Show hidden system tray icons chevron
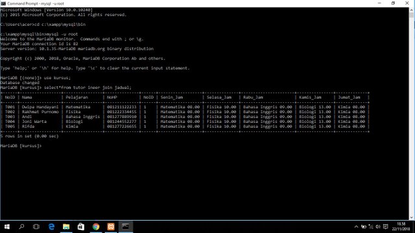This screenshot has width=415, height=233. 356,227
